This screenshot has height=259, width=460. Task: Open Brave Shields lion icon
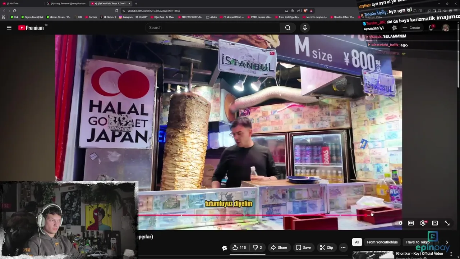[x=305, y=11]
